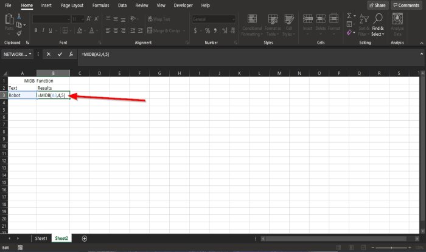Click the Find & Select magnifier icon
This screenshot has height=252, width=426.
click(378, 18)
